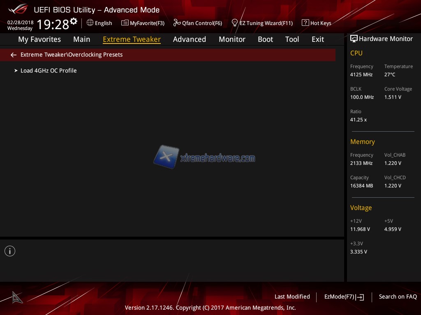Click the Exit tab
421x315 pixels.
(x=317, y=39)
